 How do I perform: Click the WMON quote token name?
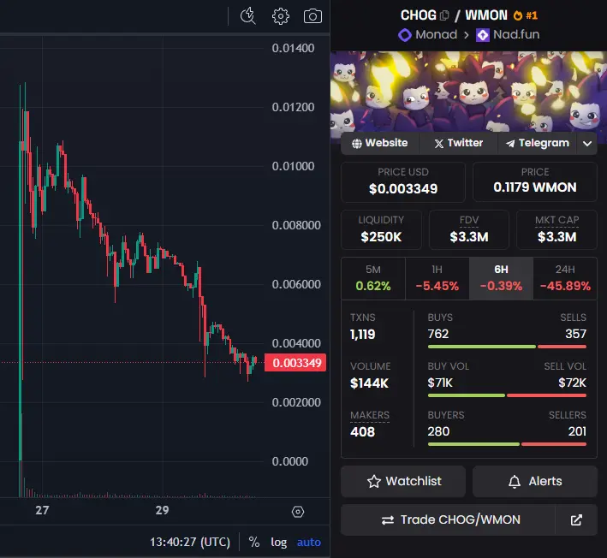[486, 15]
